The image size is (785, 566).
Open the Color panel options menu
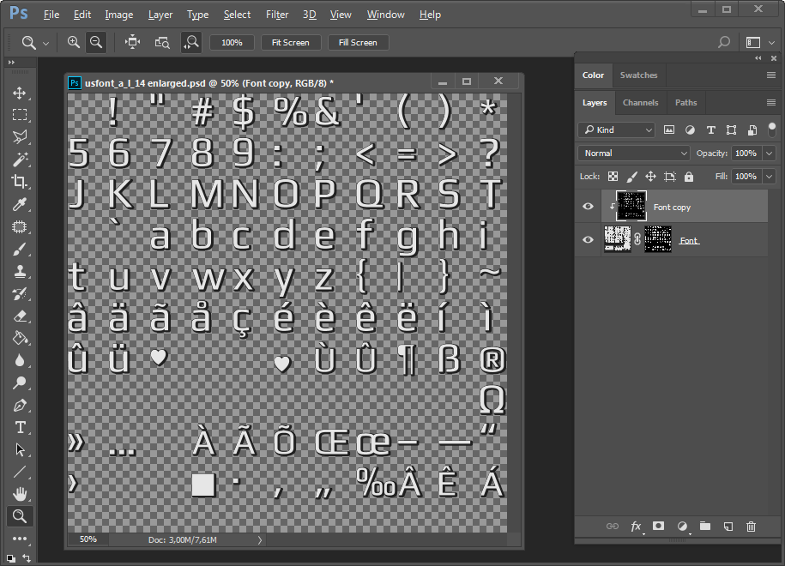tap(771, 75)
